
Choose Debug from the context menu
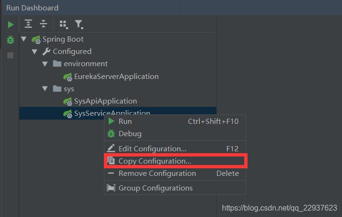point(175,134)
